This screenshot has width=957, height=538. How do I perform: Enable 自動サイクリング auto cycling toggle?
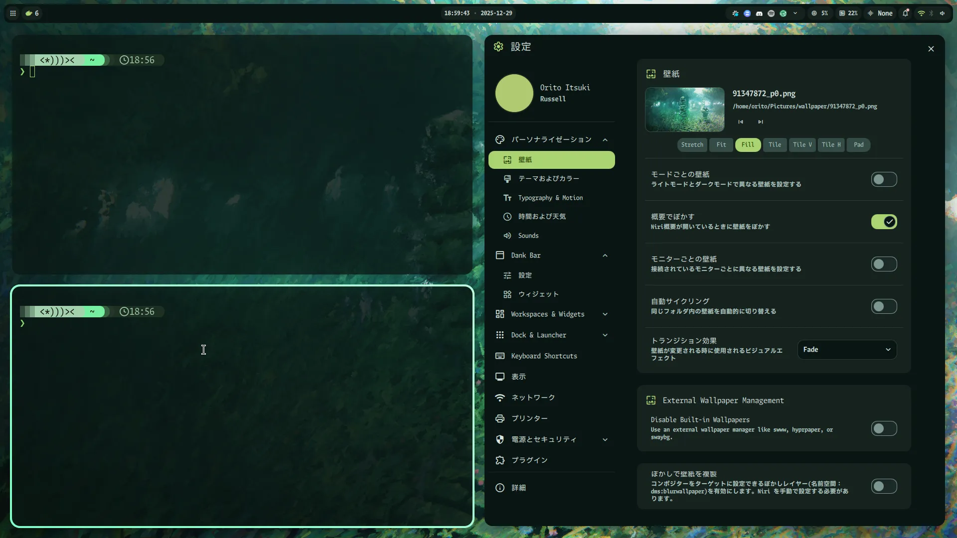click(x=884, y=306)
